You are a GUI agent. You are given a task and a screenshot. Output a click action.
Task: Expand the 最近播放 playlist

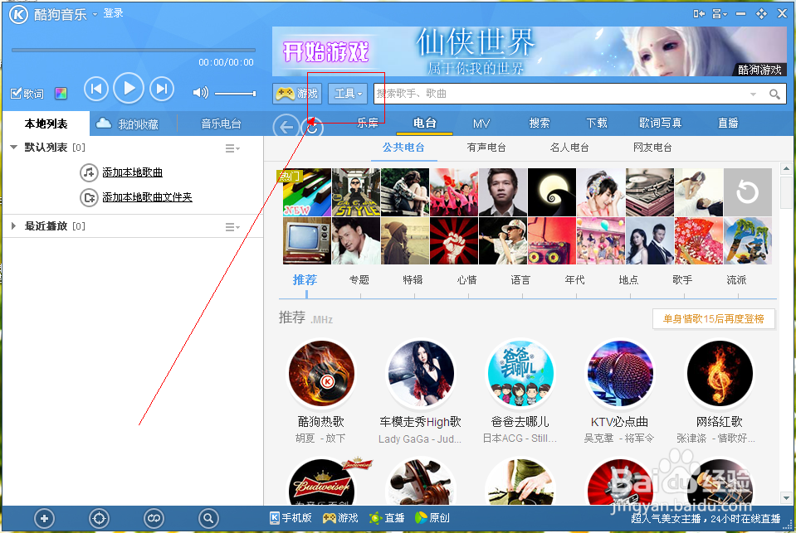pos(13,225)
